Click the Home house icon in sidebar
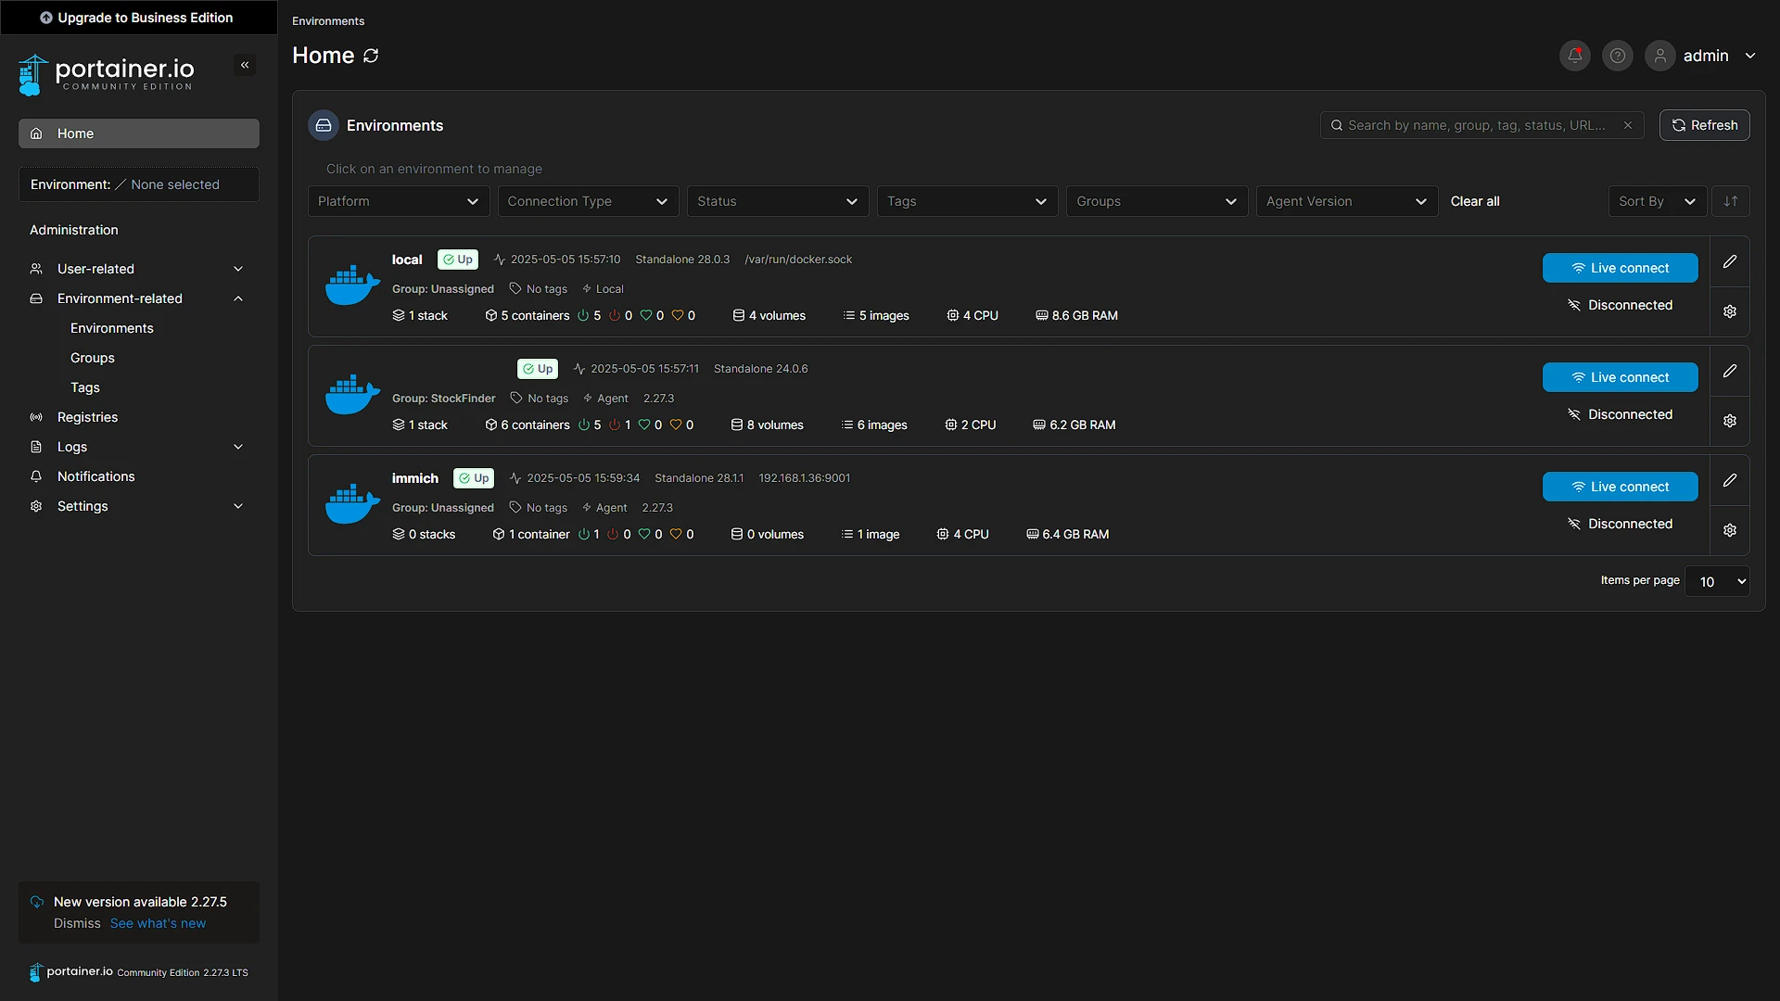This screenshot has width=1780, height=1001. pos(36,133)
